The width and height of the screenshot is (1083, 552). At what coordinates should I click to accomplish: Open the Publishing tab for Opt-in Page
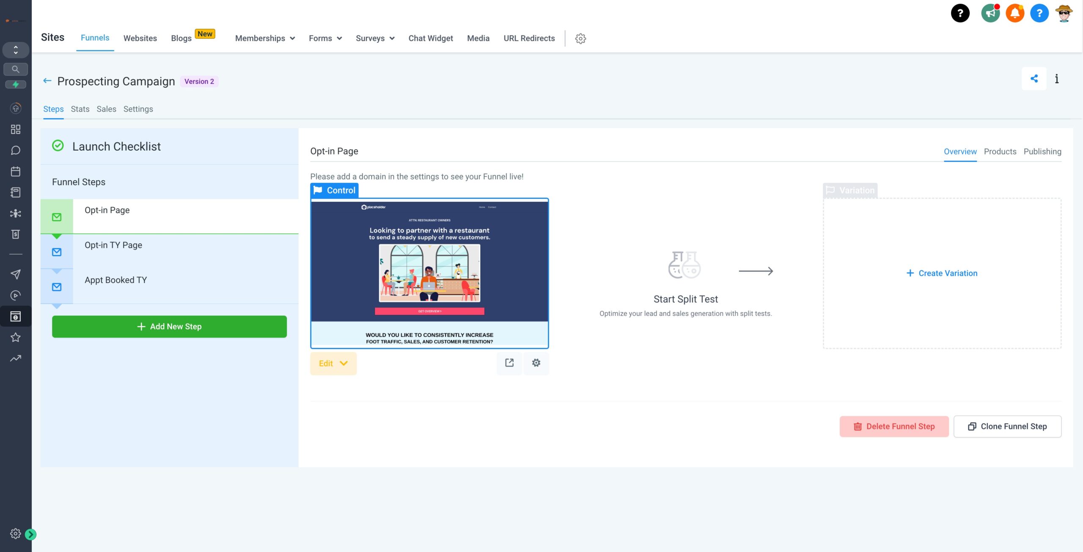[1042, 151]
